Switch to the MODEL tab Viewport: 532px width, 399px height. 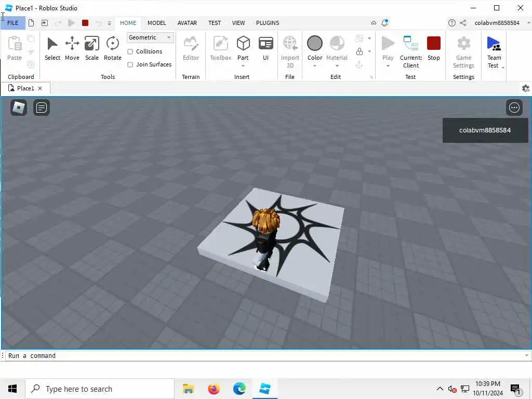(x=157, y=23)
